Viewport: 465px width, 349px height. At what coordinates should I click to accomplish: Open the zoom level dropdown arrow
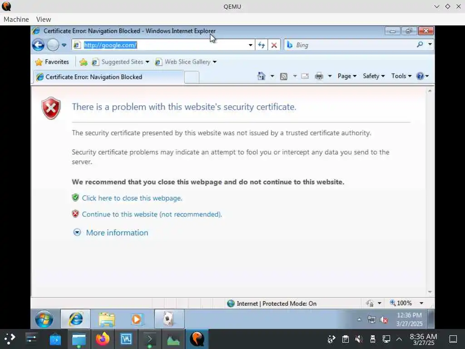421,303
